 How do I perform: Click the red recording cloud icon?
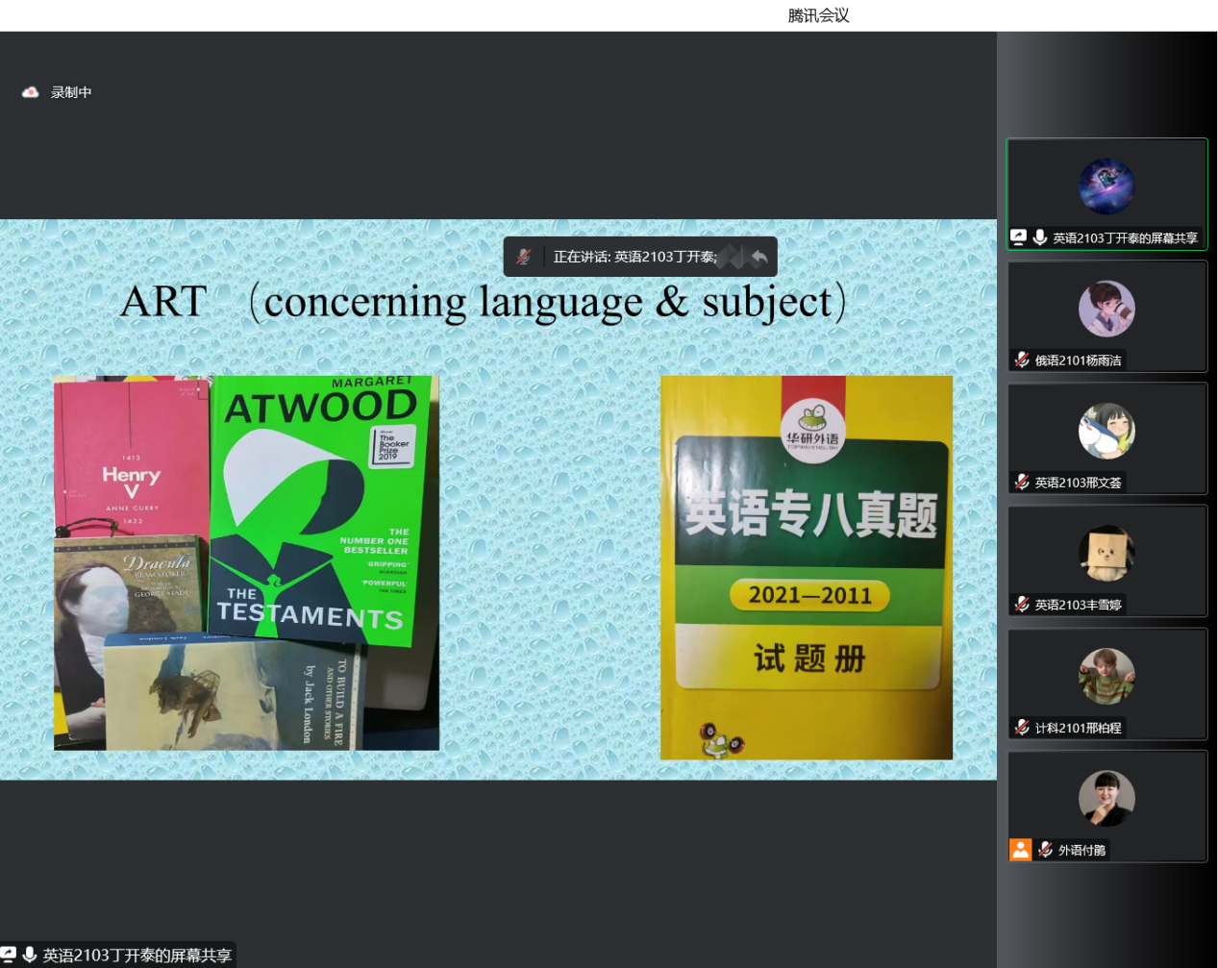(x=31, y=92)
